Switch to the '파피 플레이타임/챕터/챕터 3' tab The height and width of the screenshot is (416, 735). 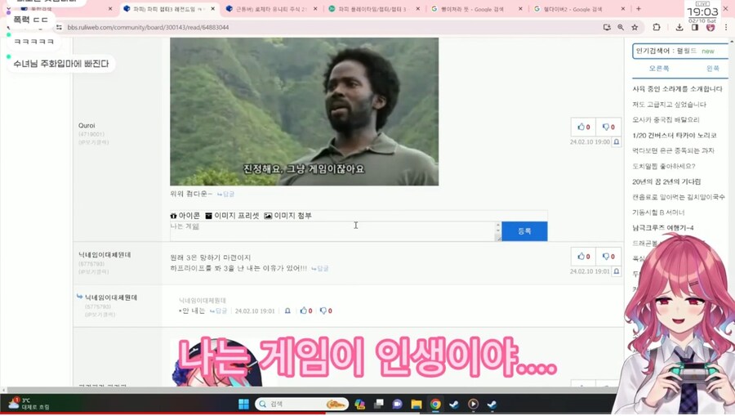click(x=372, y=9)
